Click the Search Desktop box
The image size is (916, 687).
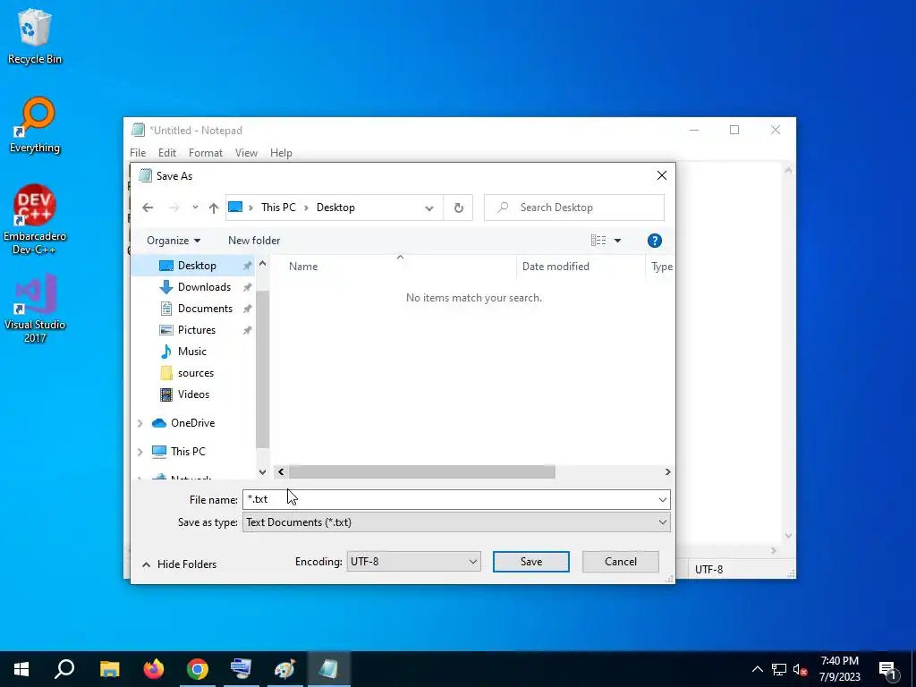pyautogui.click(x=574, y=208)
